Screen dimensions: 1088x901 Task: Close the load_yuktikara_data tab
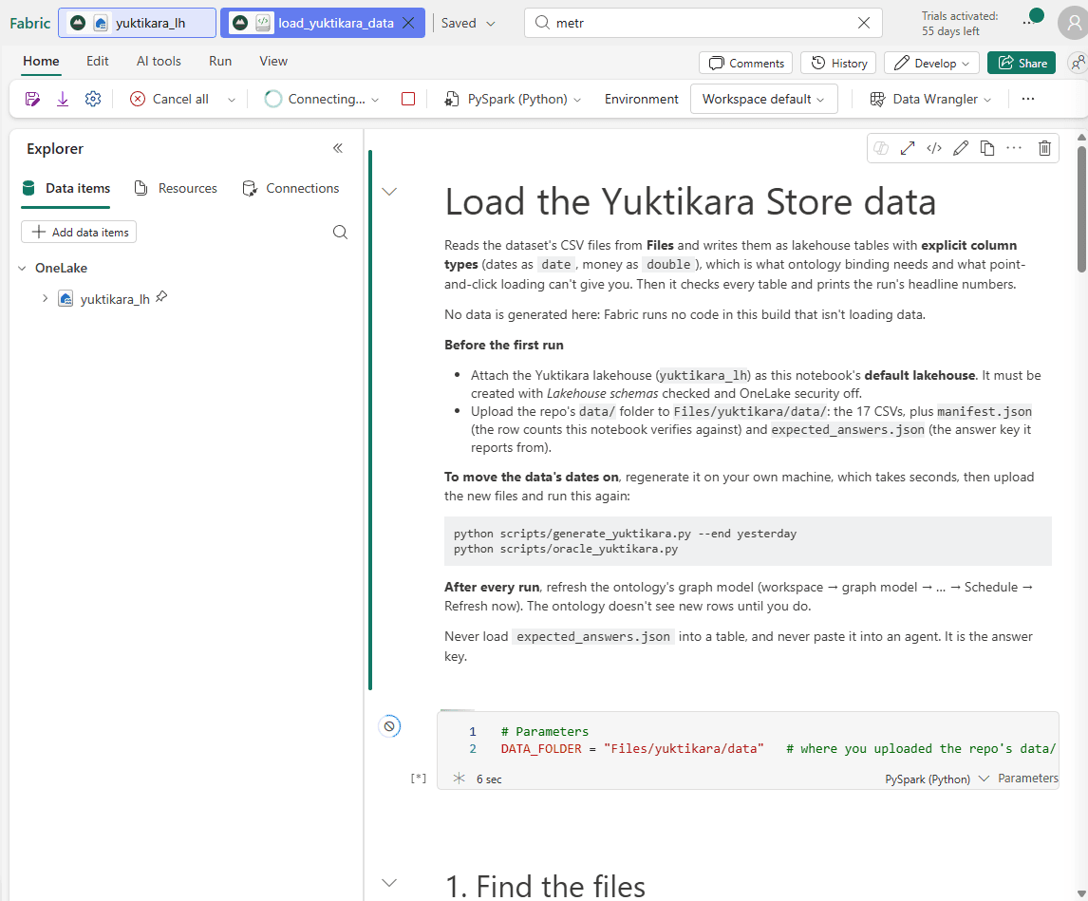[408, 23]
